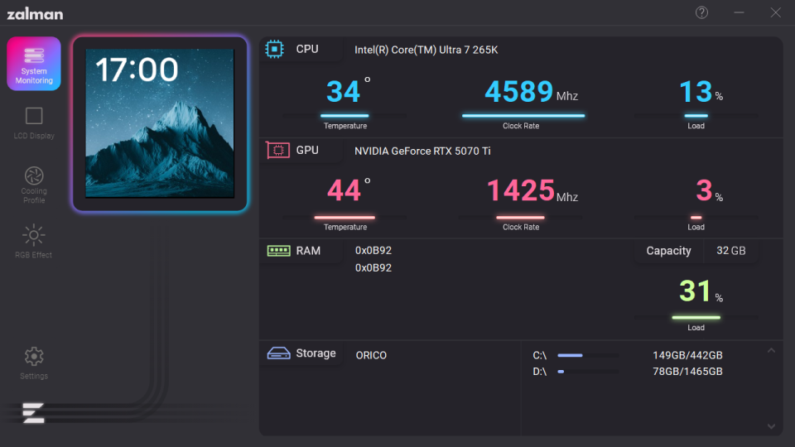Close the Zalman application window

pos(776,12)
